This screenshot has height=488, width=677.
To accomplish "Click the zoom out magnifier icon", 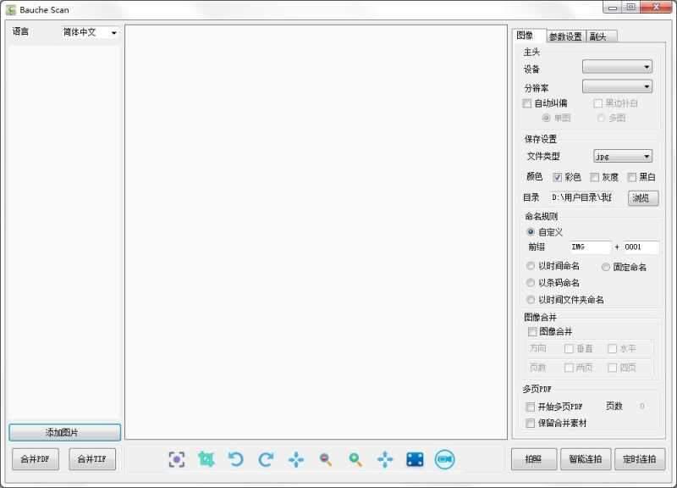I will [325, 458].
